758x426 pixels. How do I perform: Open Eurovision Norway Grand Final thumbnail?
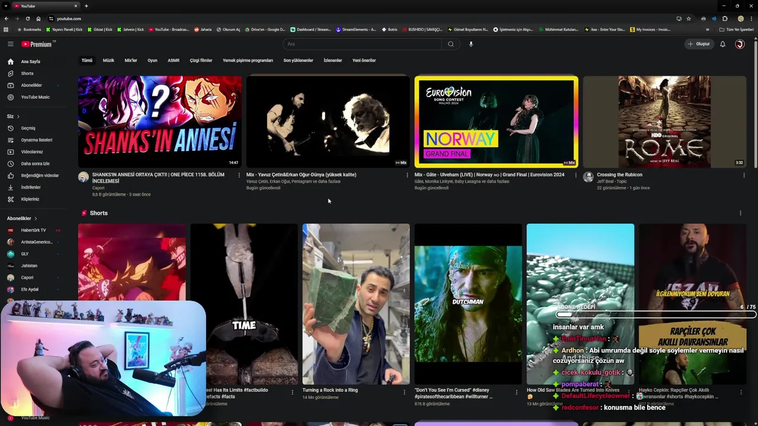[x=496, y=122]
